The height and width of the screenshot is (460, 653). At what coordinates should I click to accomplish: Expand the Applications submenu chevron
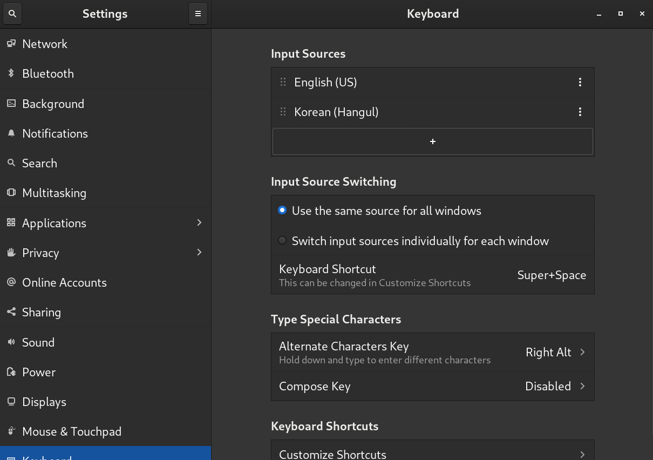tap(199, 222)
